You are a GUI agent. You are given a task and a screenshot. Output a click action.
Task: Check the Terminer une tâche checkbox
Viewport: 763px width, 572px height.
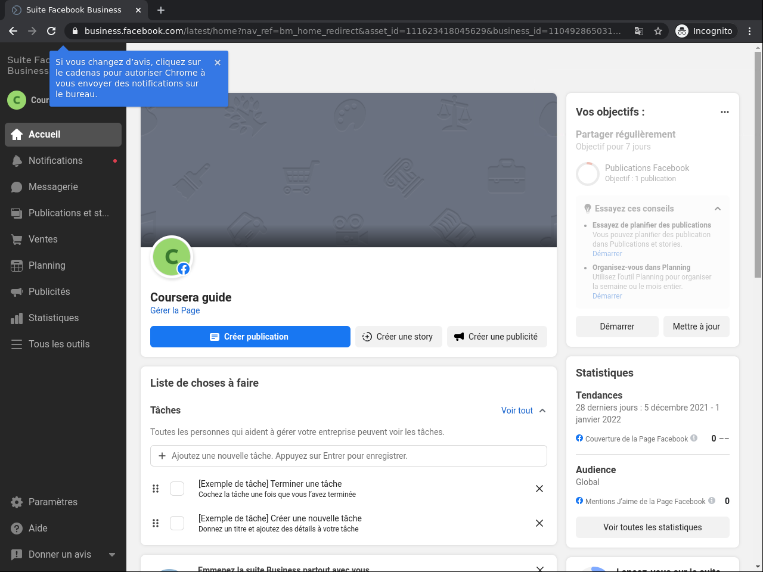177,489
